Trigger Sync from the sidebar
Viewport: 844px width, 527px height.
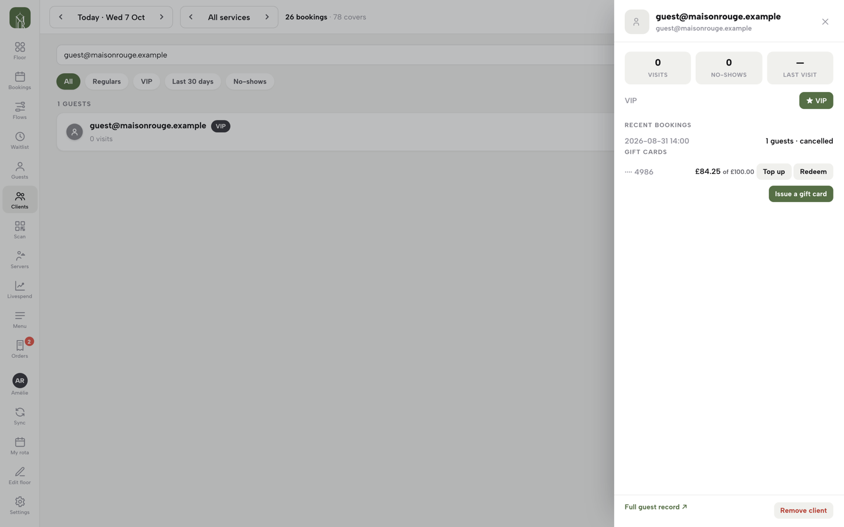point(20,416)
